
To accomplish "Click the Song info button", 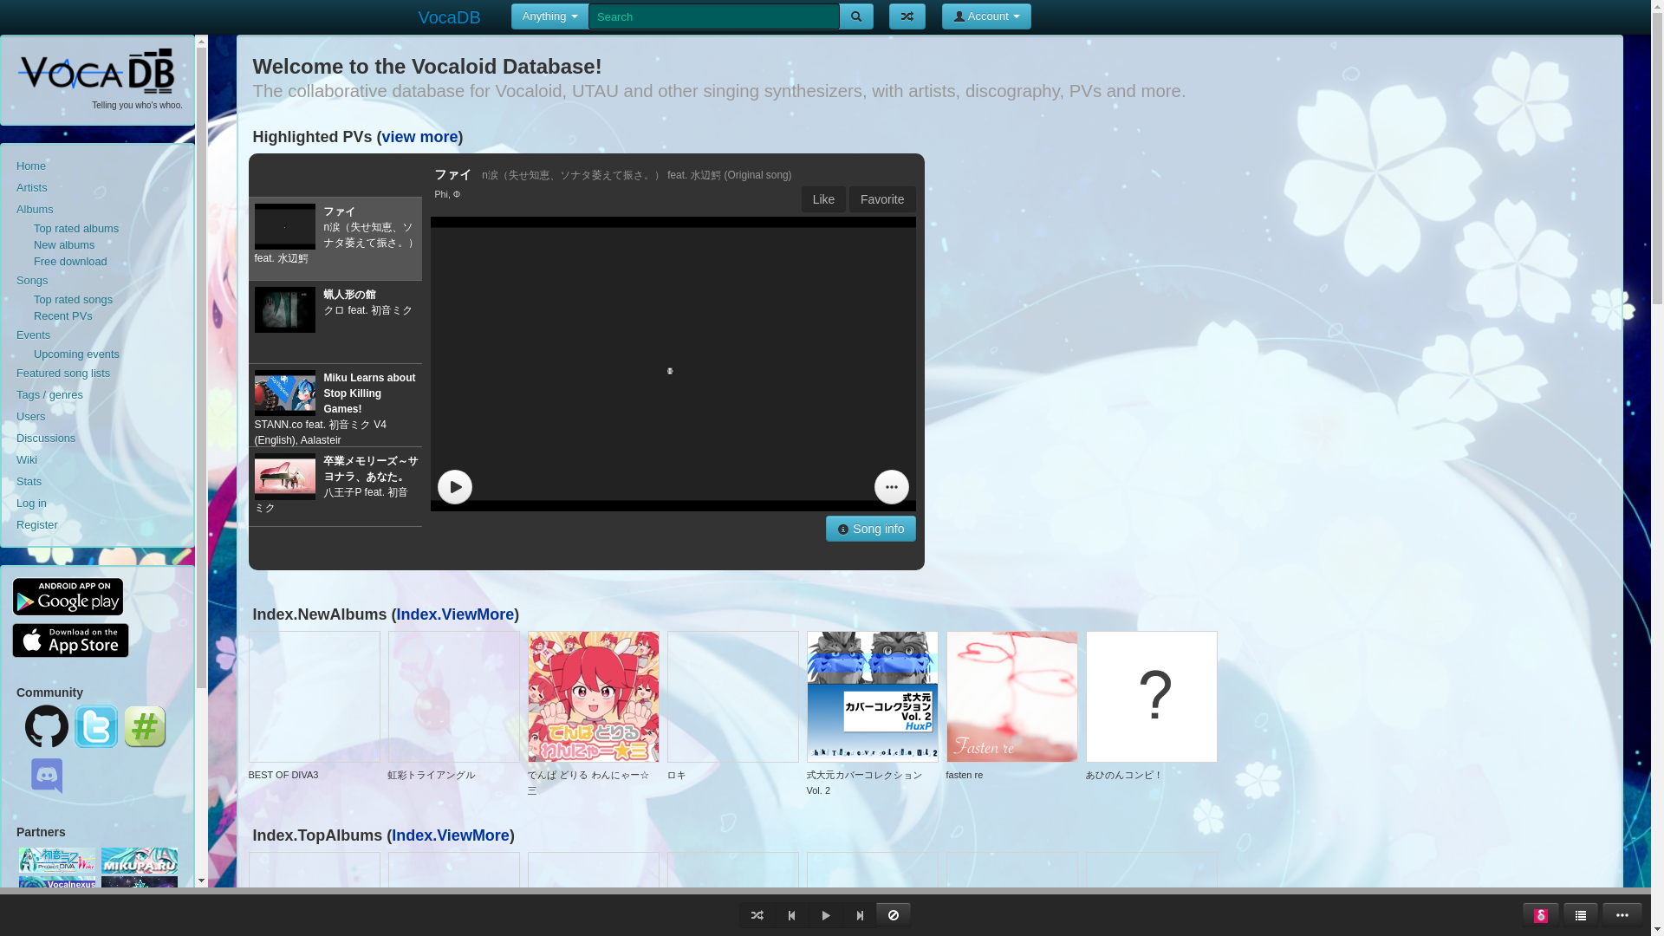I will tap(870, 529).
